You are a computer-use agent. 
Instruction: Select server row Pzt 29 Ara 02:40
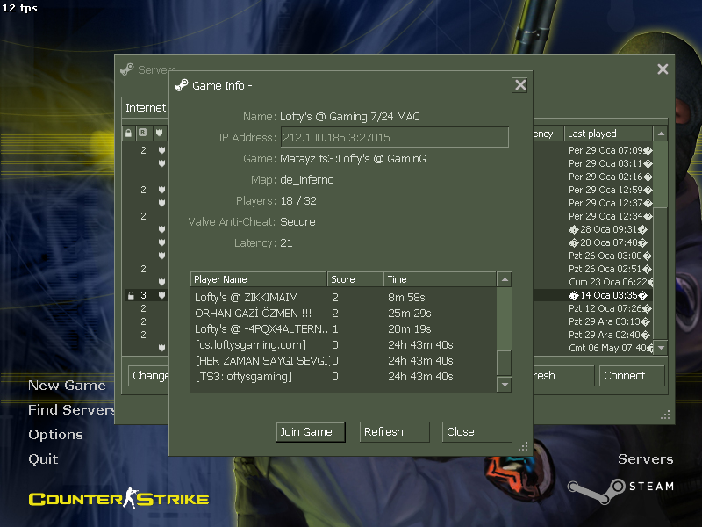click(x=610, y=335)
